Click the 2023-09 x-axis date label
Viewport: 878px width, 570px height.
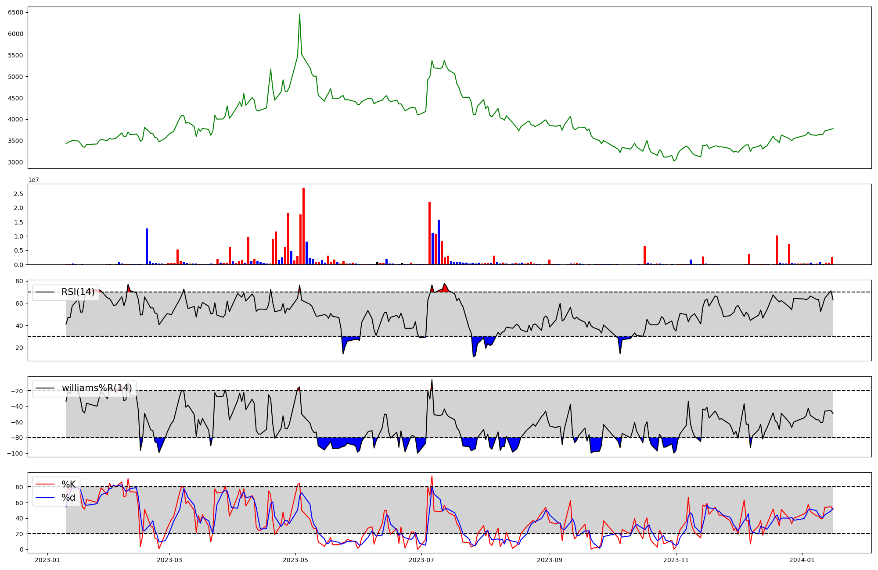tap(550, 560)
